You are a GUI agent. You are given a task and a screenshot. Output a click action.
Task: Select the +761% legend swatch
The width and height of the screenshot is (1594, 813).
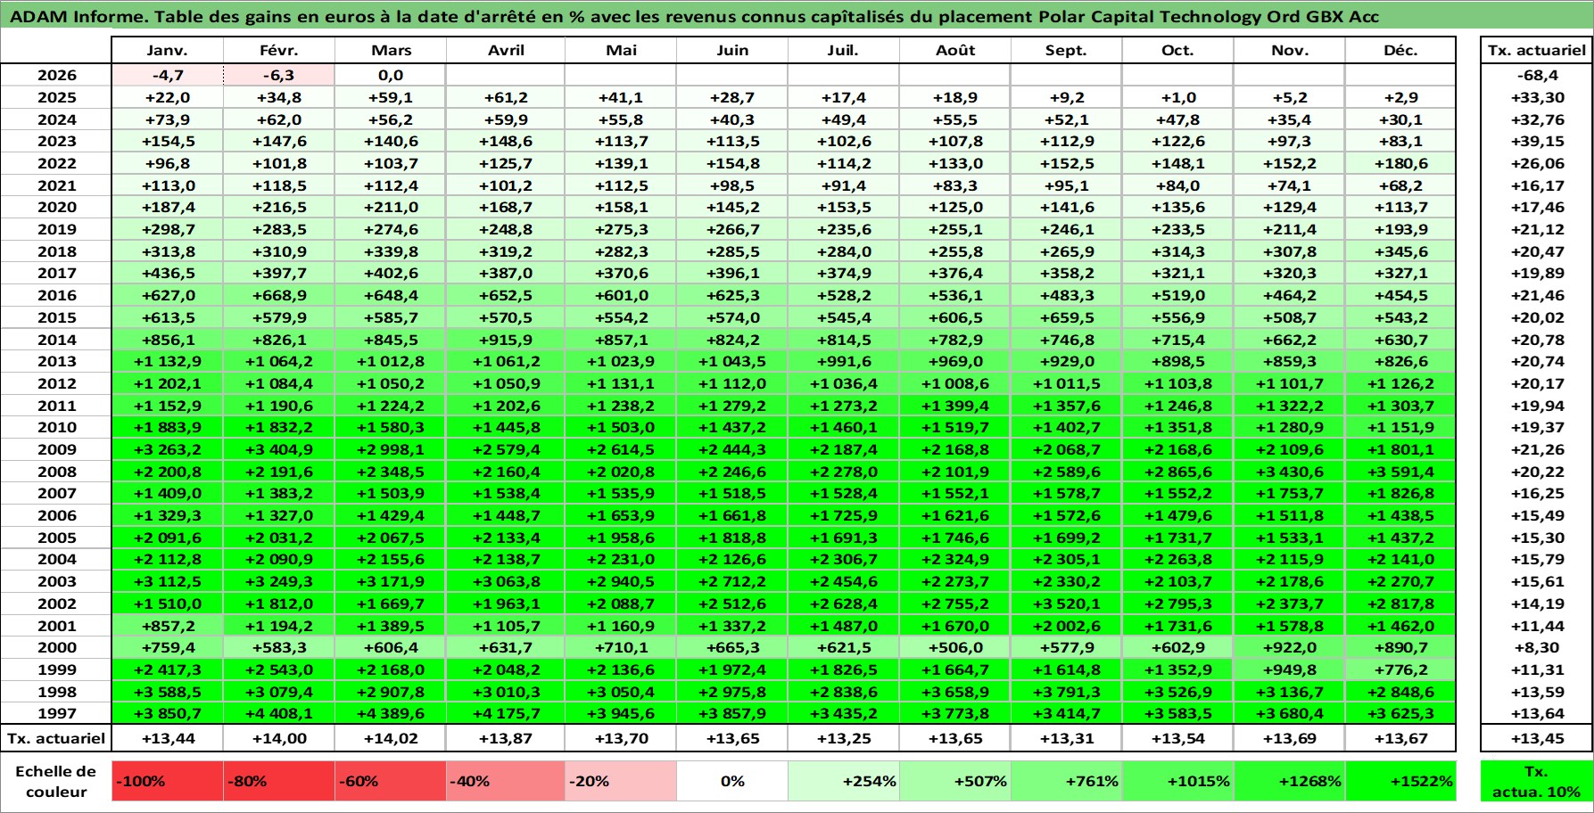tap(1066, 781)
